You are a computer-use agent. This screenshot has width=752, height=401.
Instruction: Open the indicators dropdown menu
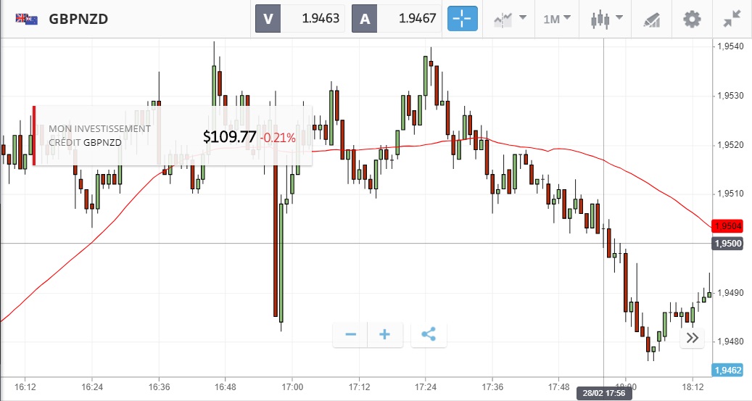pyautogui.click(x=511, y=19)
